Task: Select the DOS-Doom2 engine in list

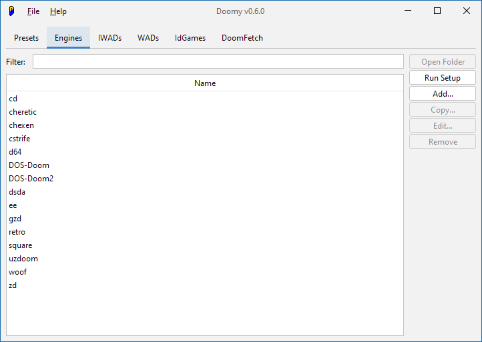Action: pyautogui.click(x=31, y=179)
